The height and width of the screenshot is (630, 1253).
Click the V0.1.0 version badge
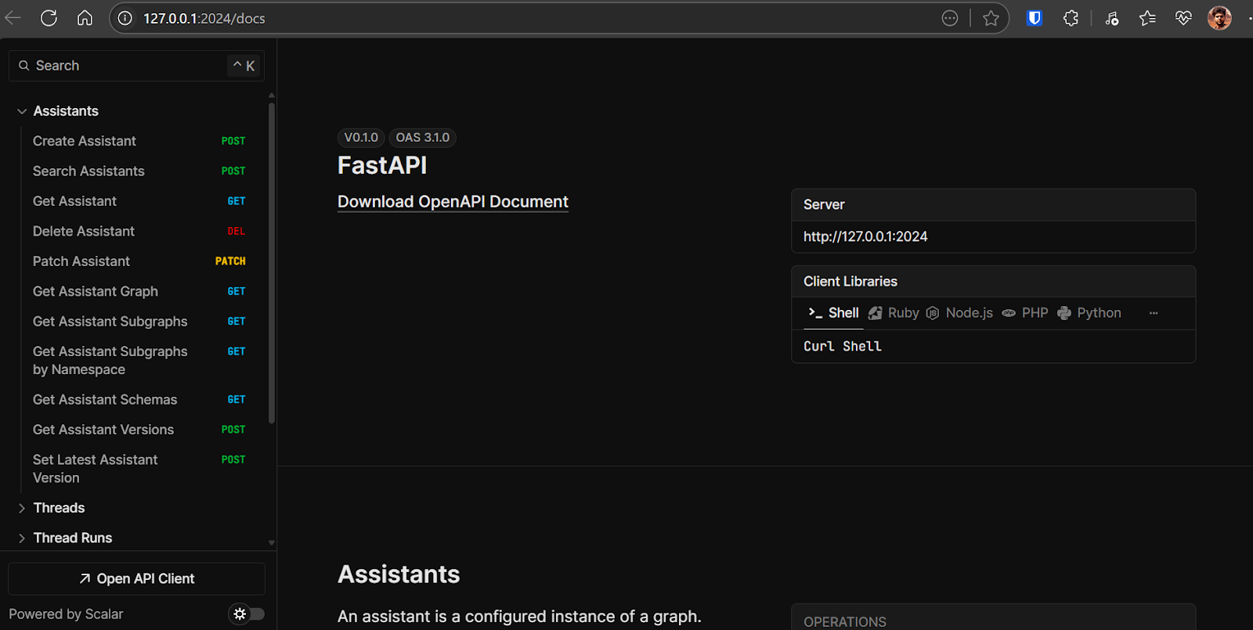(361, 138)
